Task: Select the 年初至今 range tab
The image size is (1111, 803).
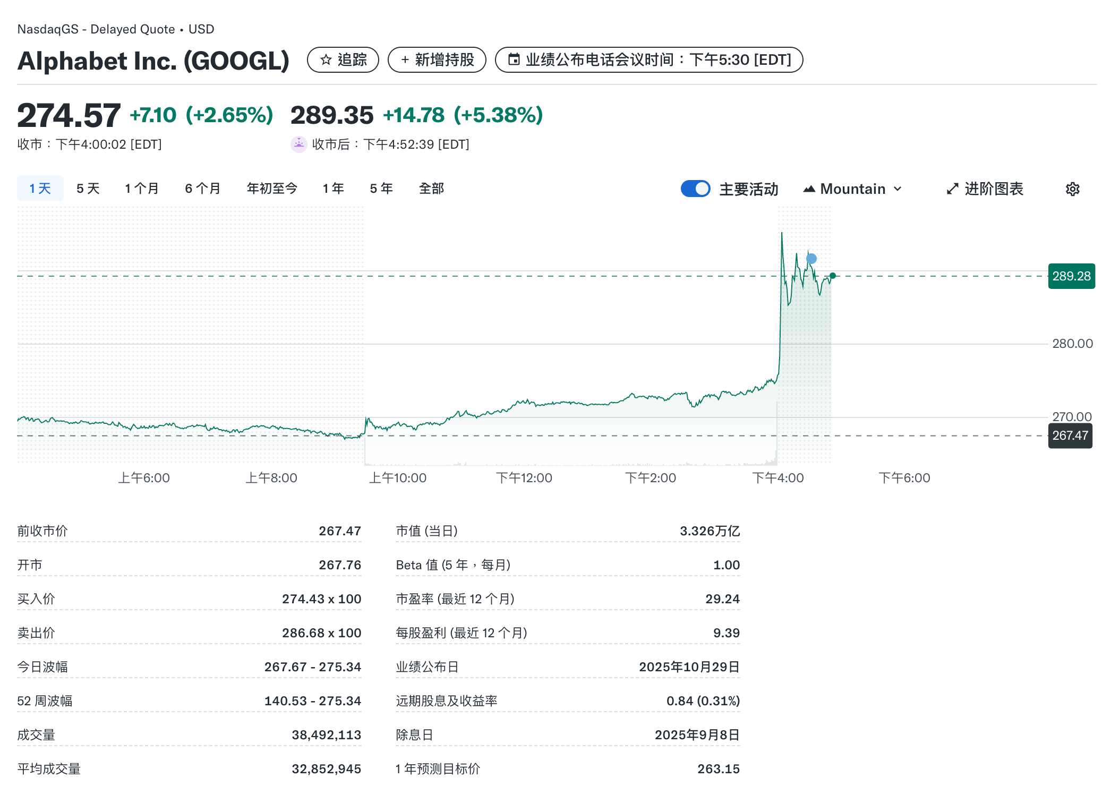Action: 271,187
